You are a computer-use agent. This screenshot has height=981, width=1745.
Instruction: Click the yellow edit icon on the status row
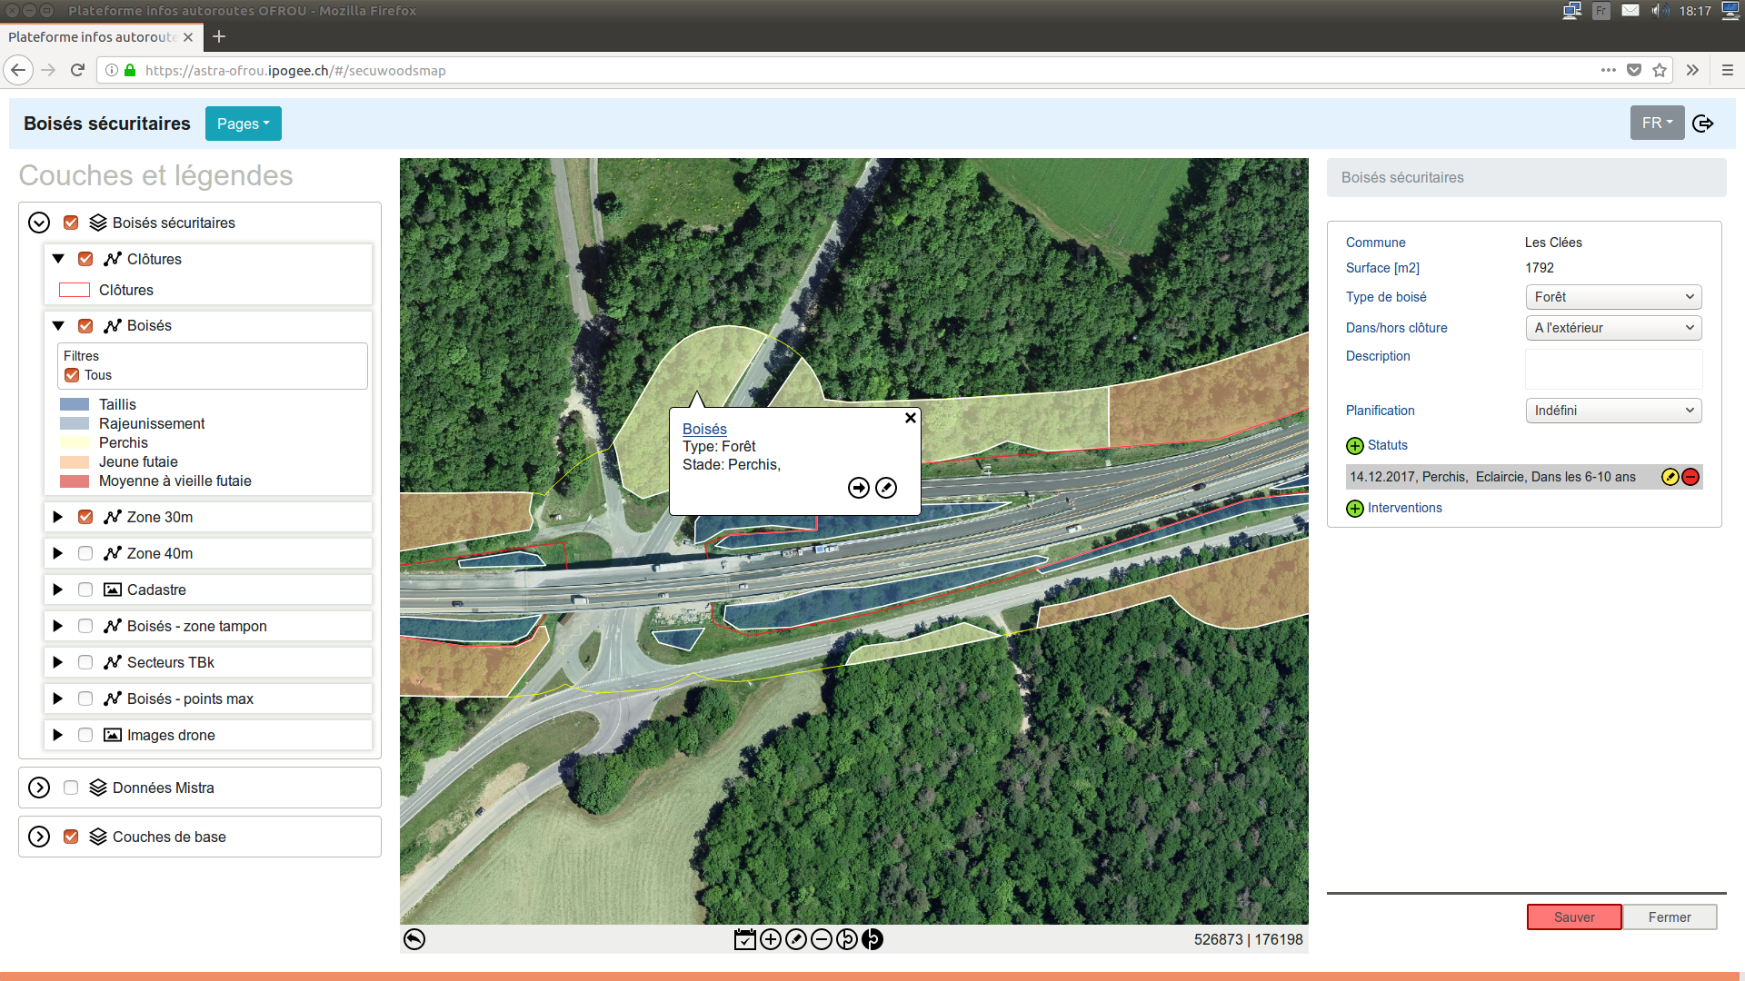click(1670, 477)
